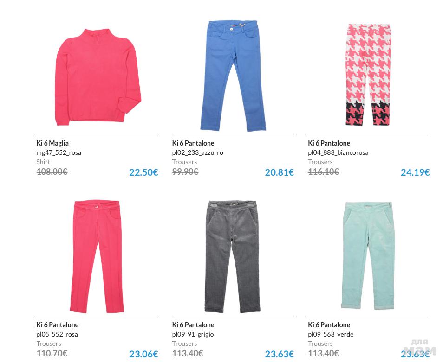This screenshot has width=443, height=362.
Task: Open the pink Ki 6 Maglia sweater image
Action: point(98,76)
